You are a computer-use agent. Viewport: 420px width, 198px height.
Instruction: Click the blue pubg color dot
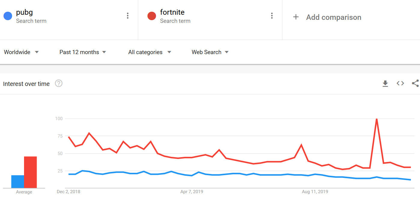8,16
